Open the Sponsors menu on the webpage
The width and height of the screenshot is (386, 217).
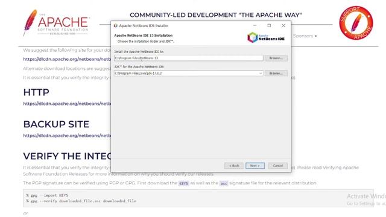tap(305, 36)
